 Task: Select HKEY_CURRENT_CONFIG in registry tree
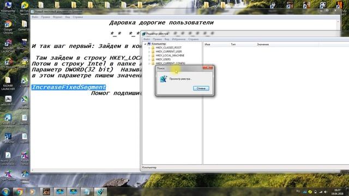[170, 63]
